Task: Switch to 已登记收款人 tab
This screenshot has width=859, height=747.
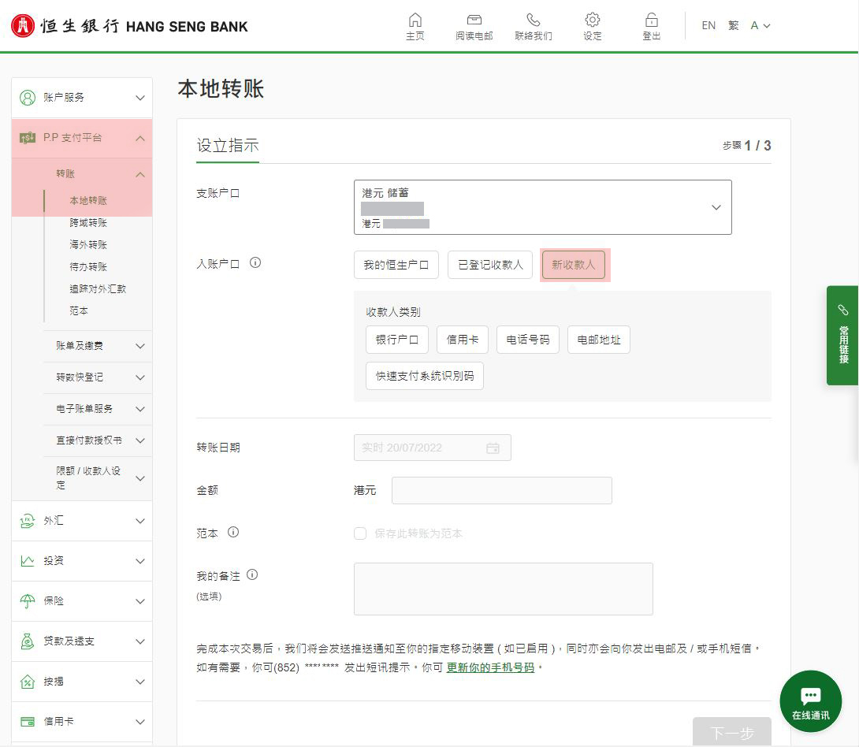Action: (490, 265)
